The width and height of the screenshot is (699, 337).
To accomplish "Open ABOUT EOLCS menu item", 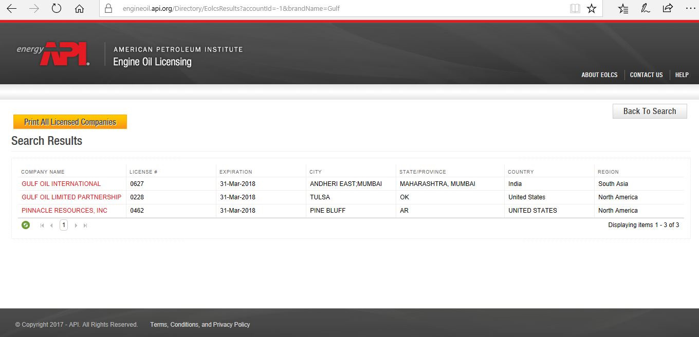I will click(x=599, y=75).
